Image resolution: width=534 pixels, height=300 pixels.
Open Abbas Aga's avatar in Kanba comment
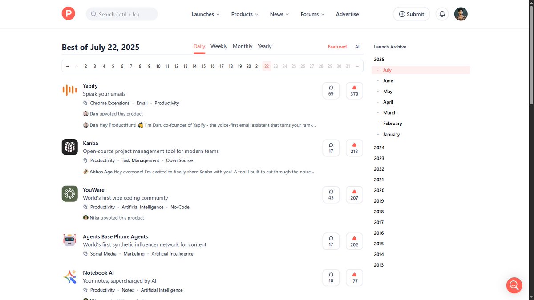pyautogui.click(x=85, y=172)
